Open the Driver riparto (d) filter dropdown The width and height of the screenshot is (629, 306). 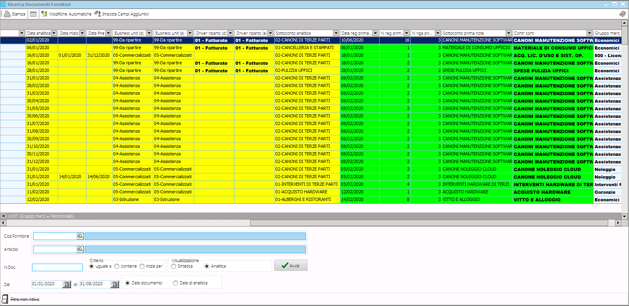230,33
